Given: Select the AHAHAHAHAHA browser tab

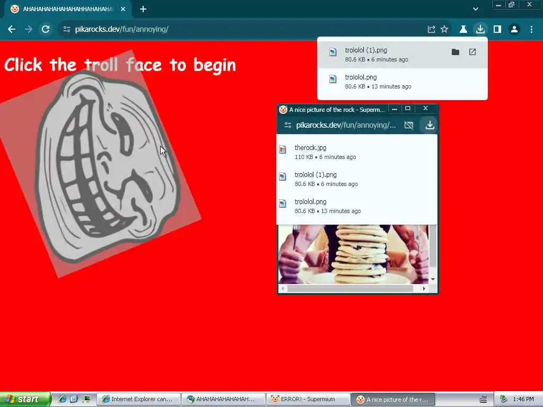Looking at the screenshot, I should coord(67,9).
